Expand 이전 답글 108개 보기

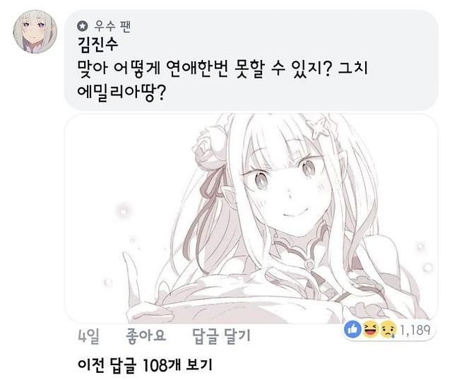click(145, 364)
